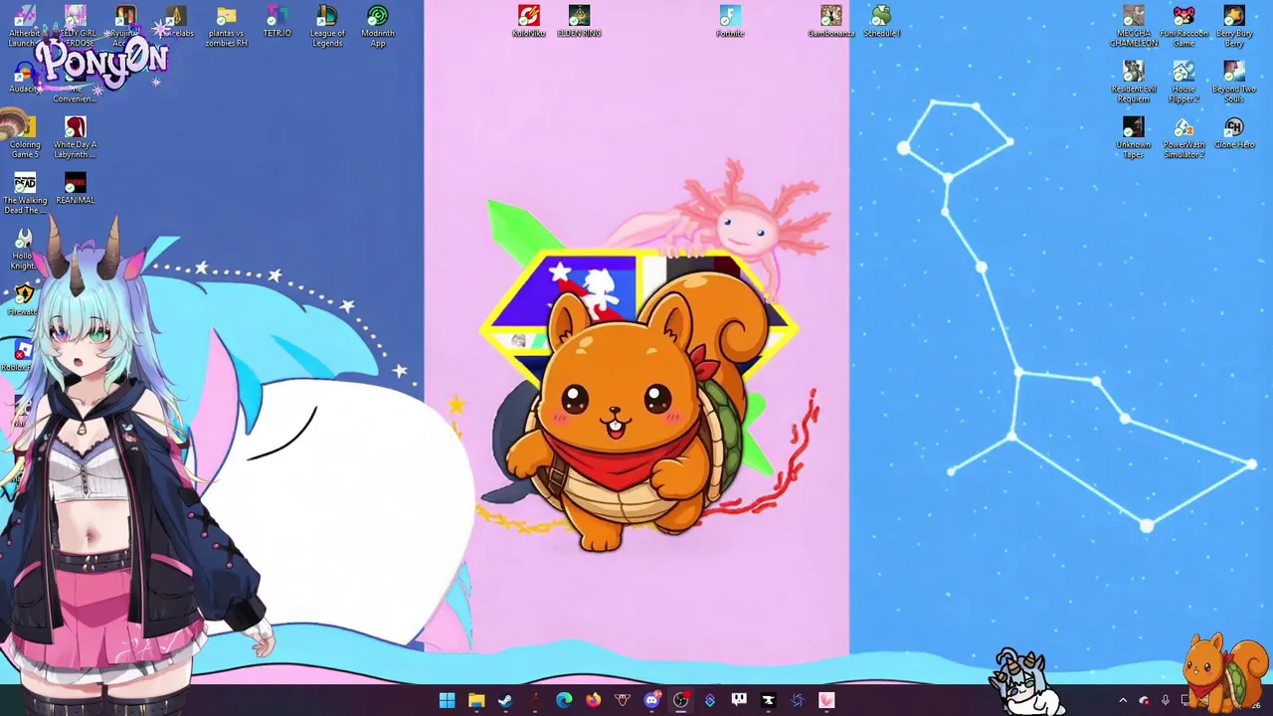Open the Schedule I desktop icon

point(881,22)
